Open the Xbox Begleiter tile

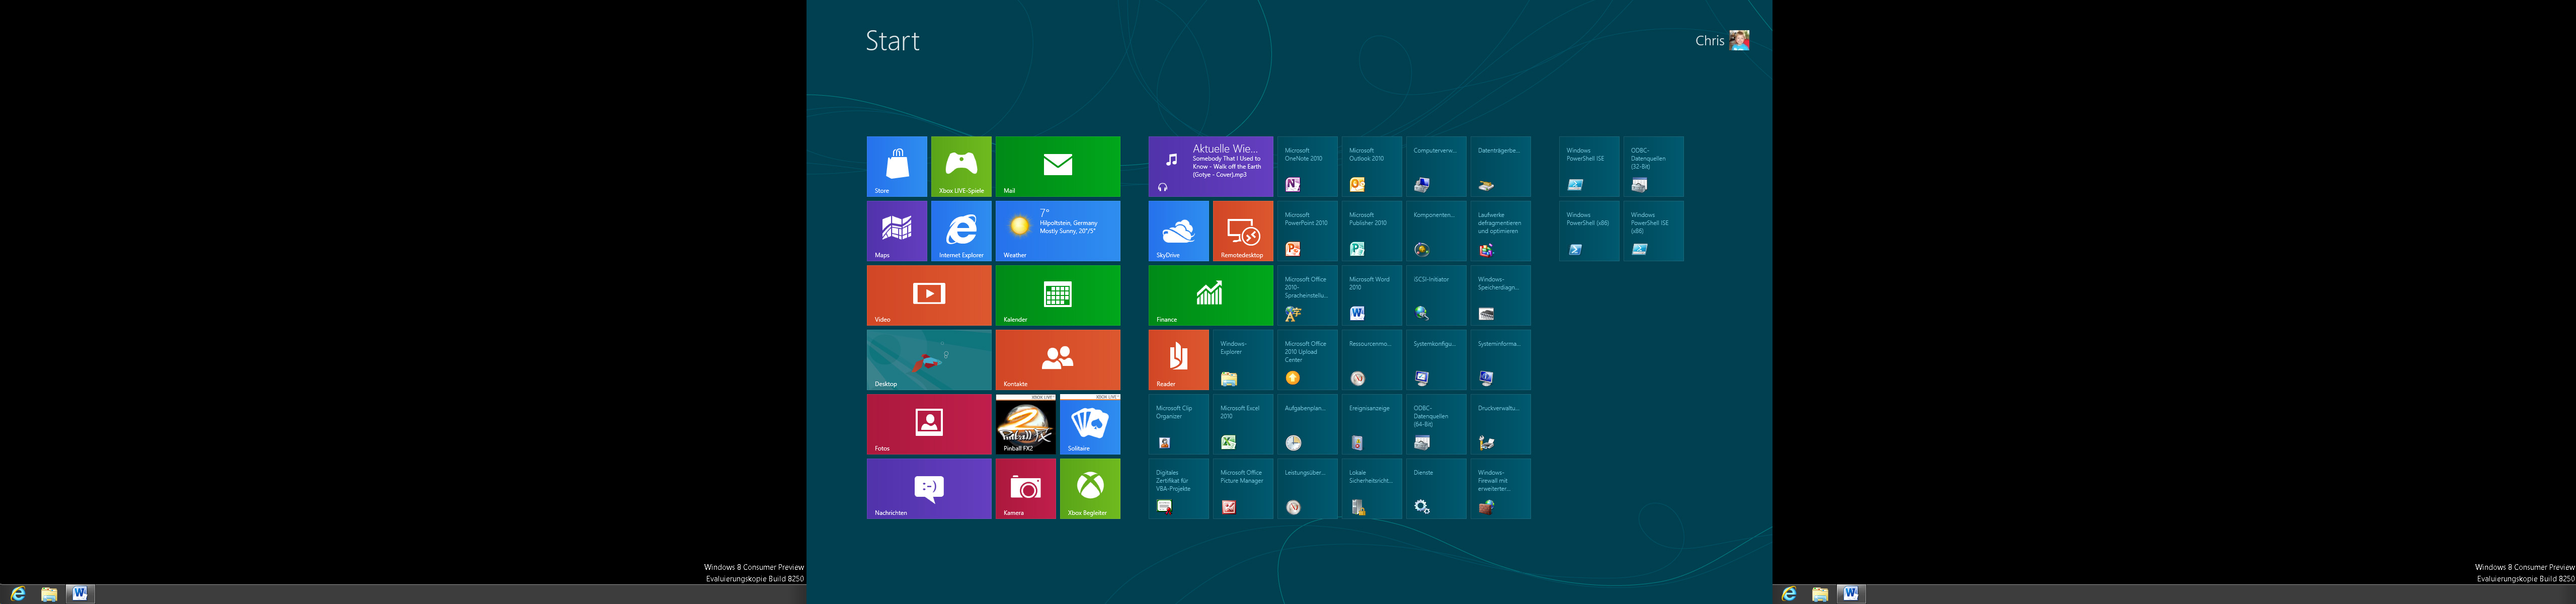click(1090, 489)
